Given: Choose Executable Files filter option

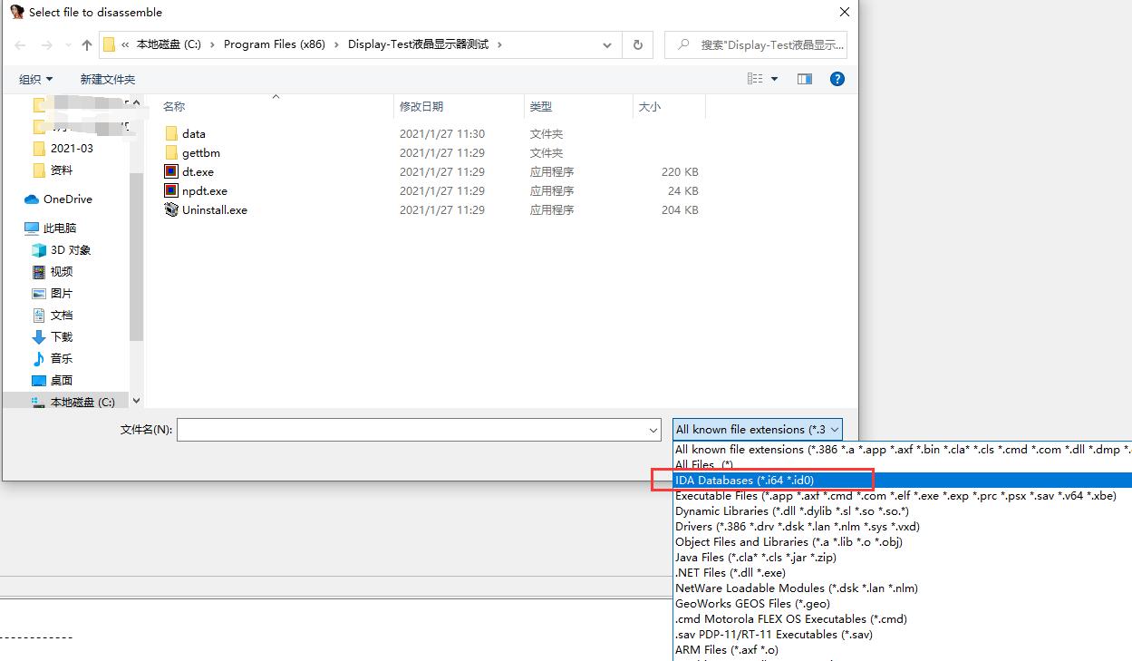Looking at the screenshot, I should pos(902,495).
